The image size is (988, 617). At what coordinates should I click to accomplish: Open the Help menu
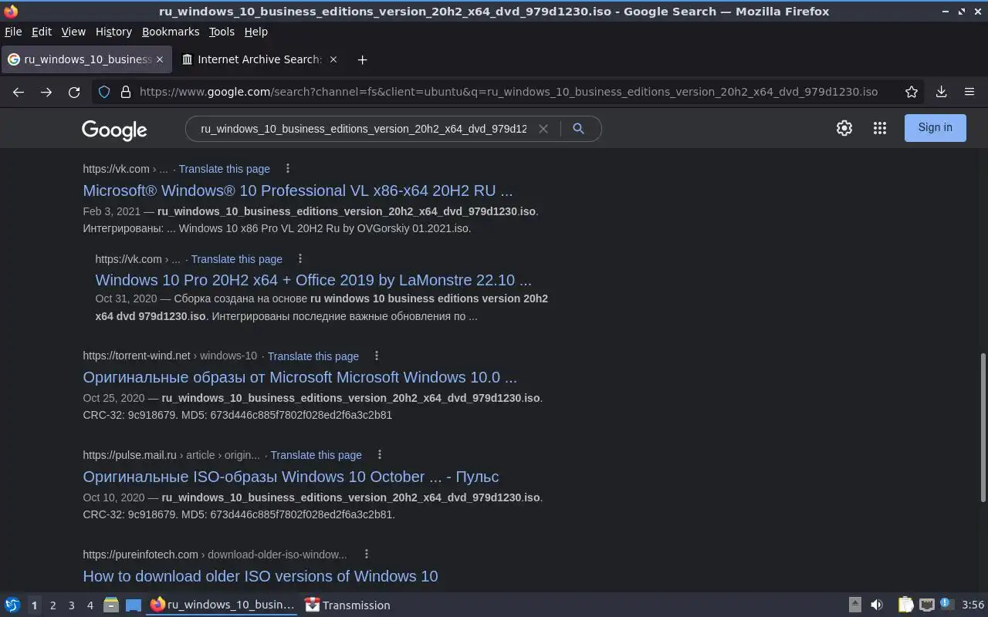pyautogui.click(x=255, y=32)
